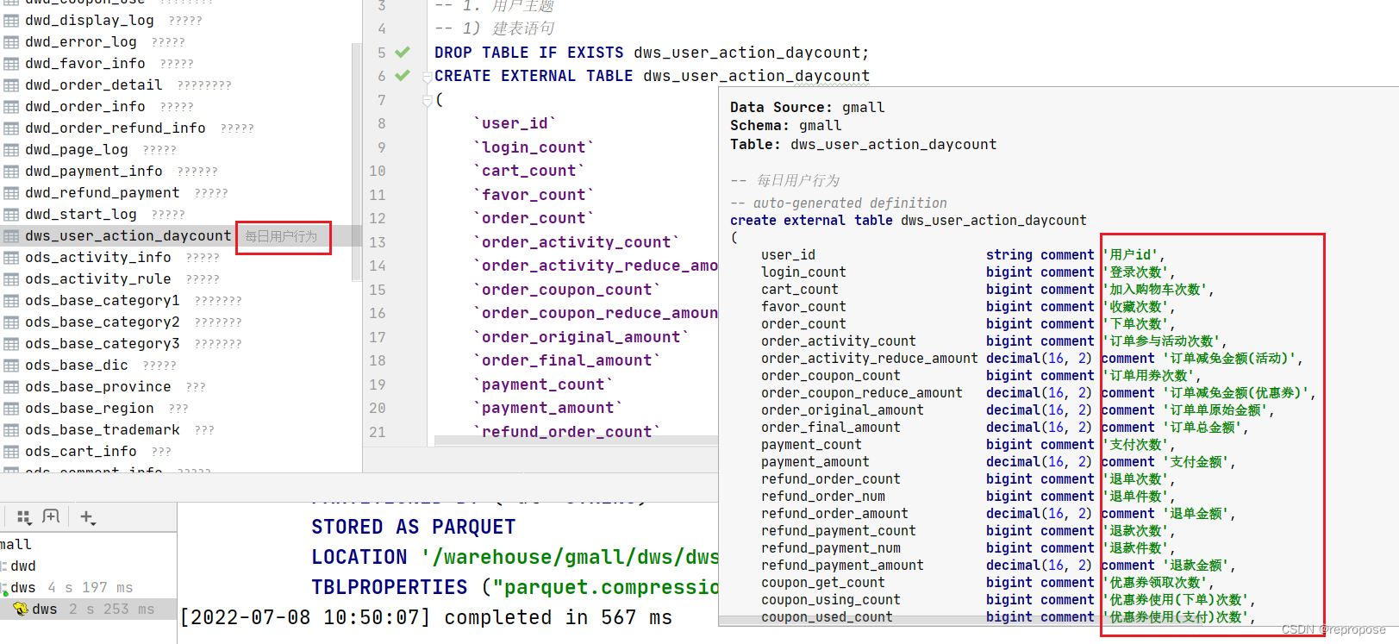Click the Open in New Tab services icon
Image resolution: width=1399 pixels, height=644 pixels.
click(51, 516)
